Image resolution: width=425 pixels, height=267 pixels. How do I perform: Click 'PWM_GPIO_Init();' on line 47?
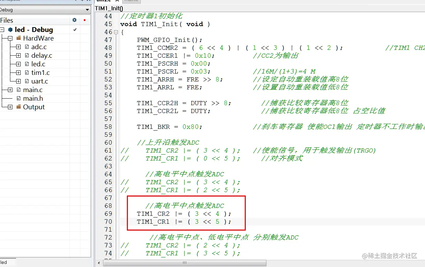coord(170,40)
